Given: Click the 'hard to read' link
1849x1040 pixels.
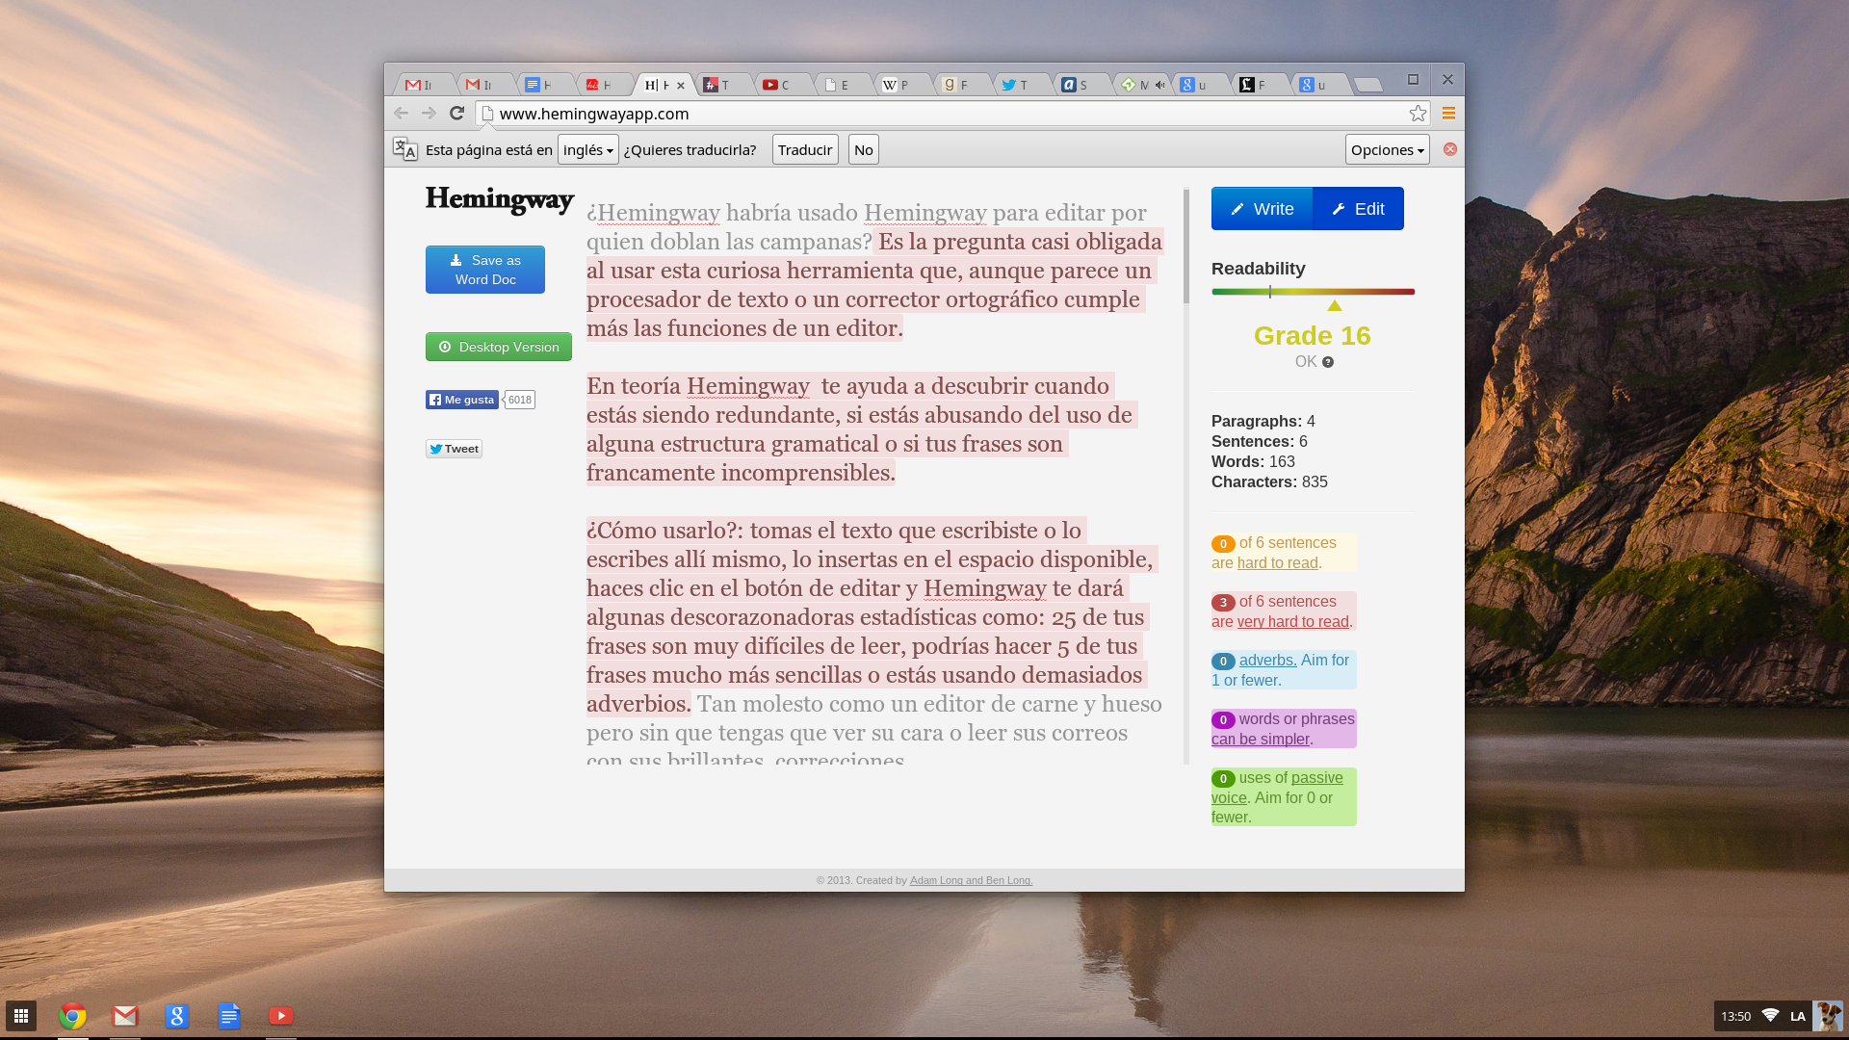Looking at the screenshot, I should click(1277, 563).
